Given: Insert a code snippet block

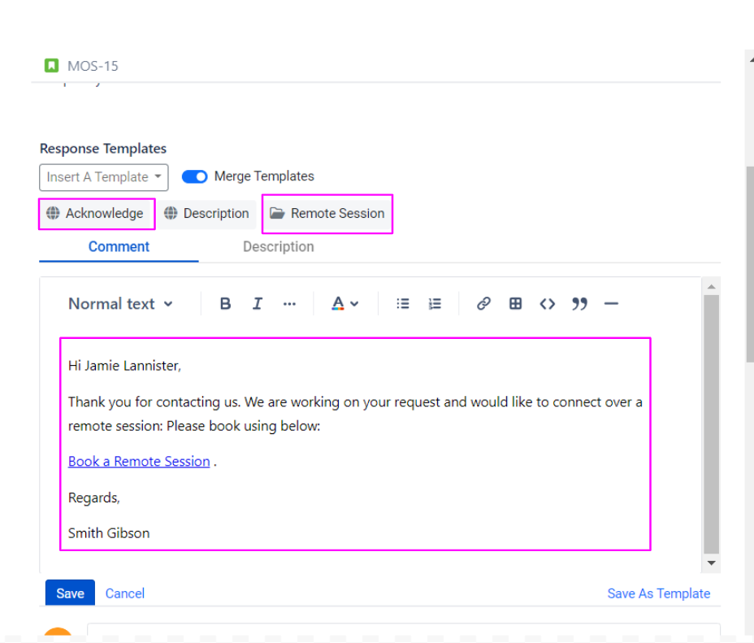Looking at the screenshot, I should click(548, 304).
